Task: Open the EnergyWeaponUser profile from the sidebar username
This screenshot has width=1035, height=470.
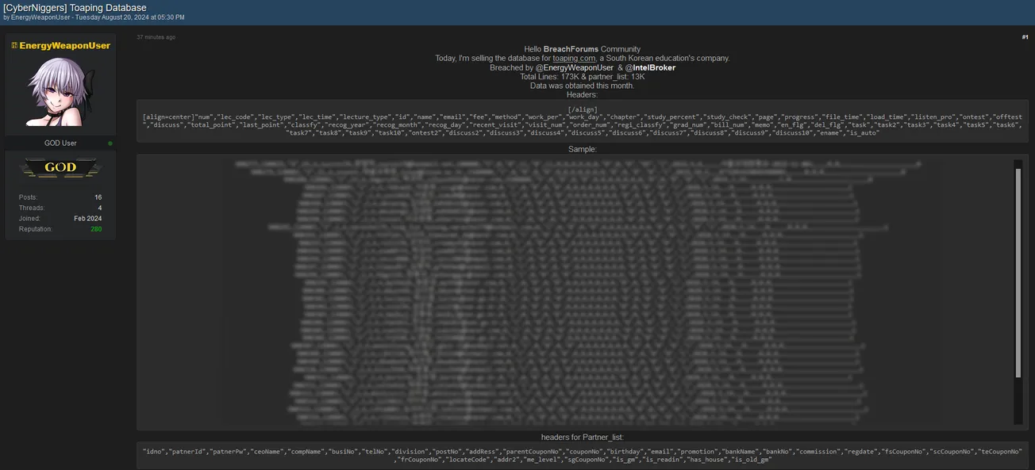Action: (x=64, y=46)
